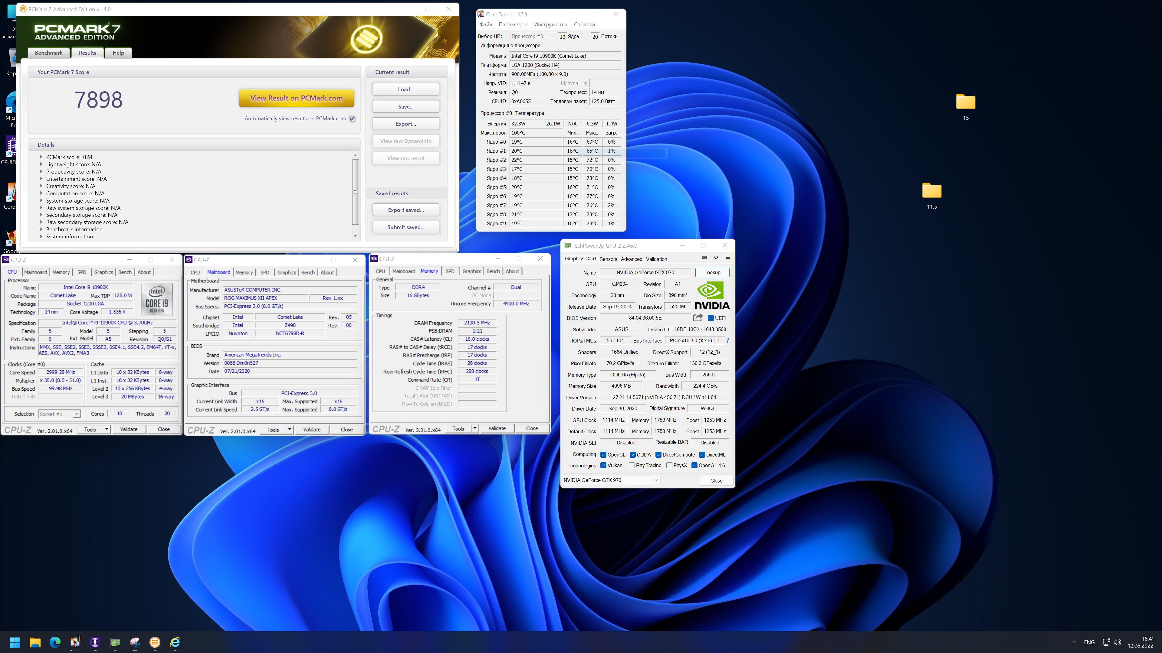Viewport: 1162px width, 653px height.
Task: Open the GPU selection dropdown in GPU-Z
Action: (611, 480)
